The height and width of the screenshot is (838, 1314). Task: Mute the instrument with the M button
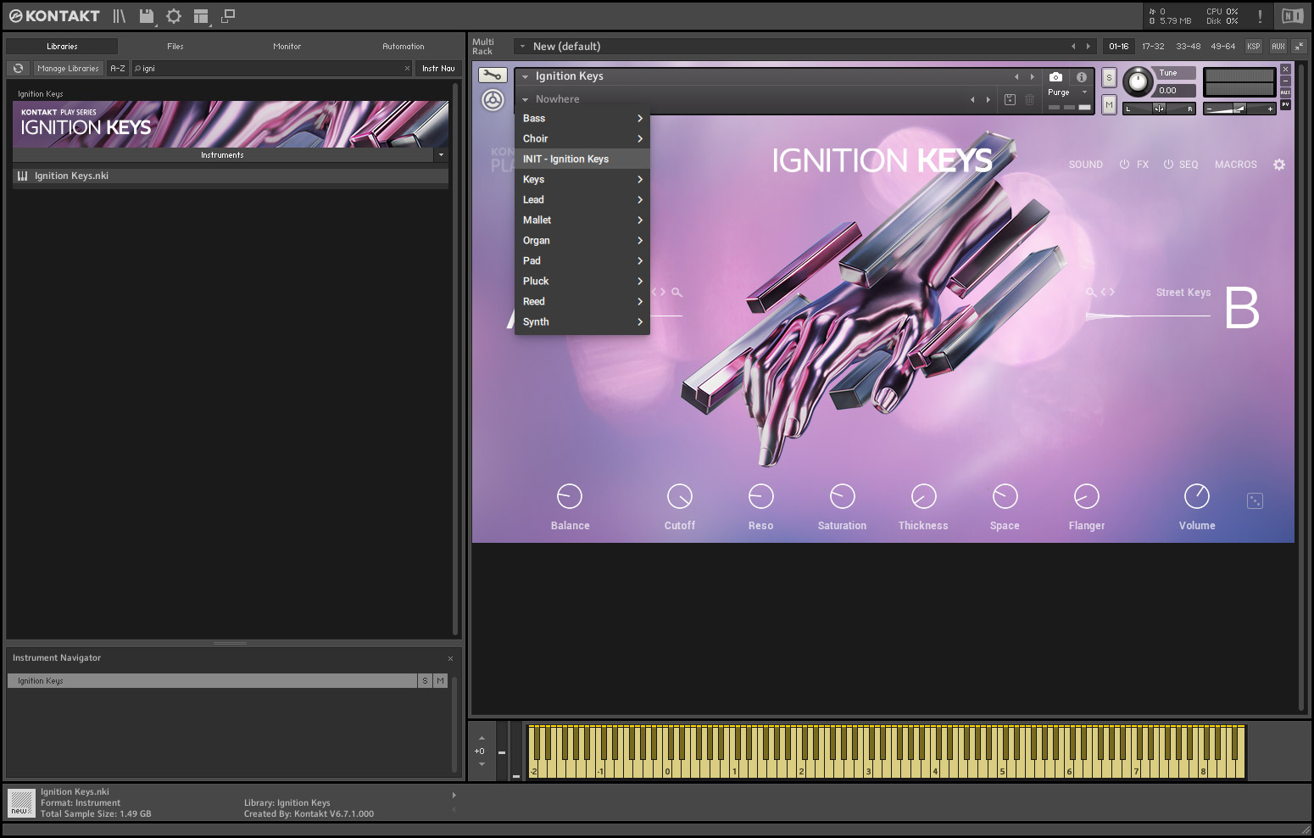[x=1109, y=104]
